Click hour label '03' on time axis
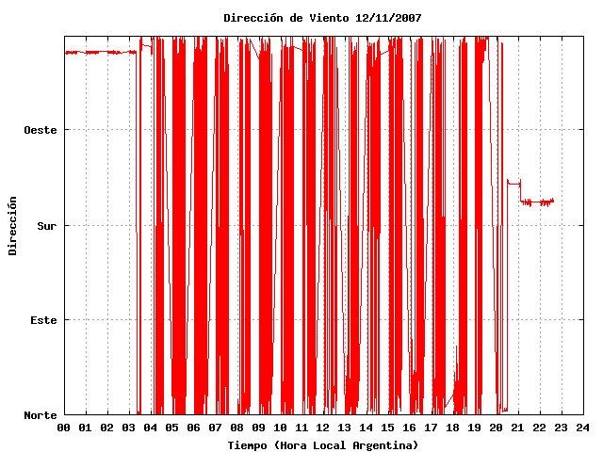The width and height of the screenshot is (603, 452). tap(129, 428)
